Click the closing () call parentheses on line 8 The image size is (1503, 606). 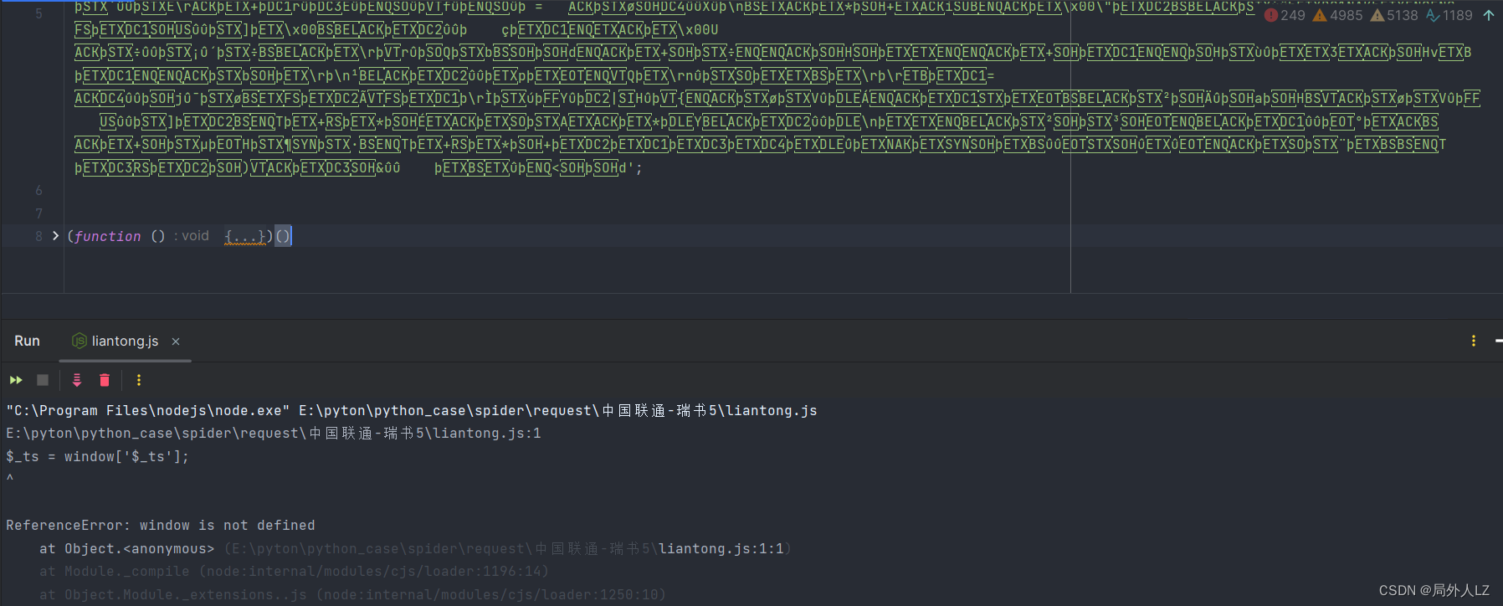[283, 236]
